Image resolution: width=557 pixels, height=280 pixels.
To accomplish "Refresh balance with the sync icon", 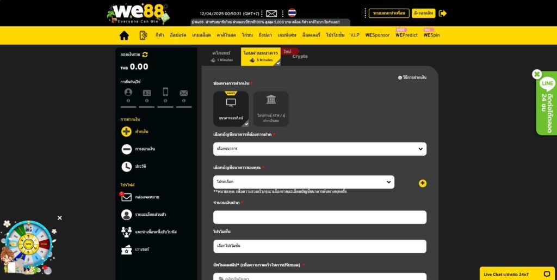I will coord(145,54).
